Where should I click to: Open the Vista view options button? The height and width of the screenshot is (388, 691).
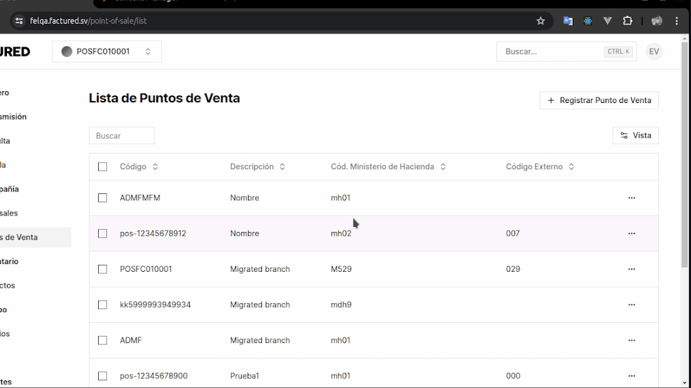tap(635, 135)
